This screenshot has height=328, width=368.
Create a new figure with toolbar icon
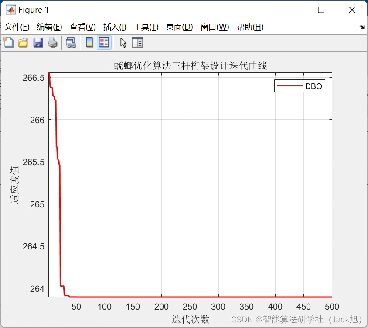click(8, 42)
